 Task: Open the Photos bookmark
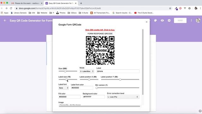coord(61,13)
